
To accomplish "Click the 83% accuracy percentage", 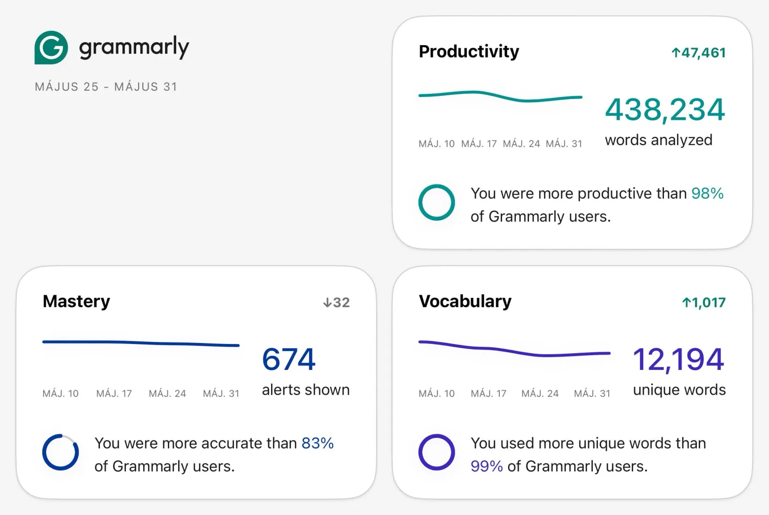I will pyautogui.click(x=318, y=443).
